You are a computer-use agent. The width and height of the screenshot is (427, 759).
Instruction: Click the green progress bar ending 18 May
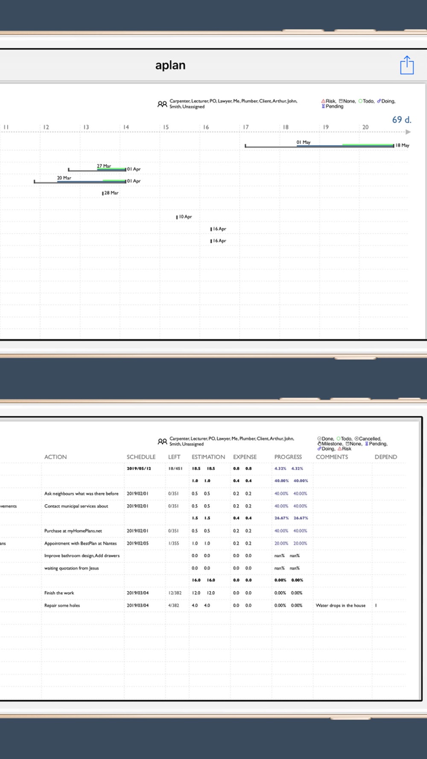pyautogui.click(x=367, y=145)
